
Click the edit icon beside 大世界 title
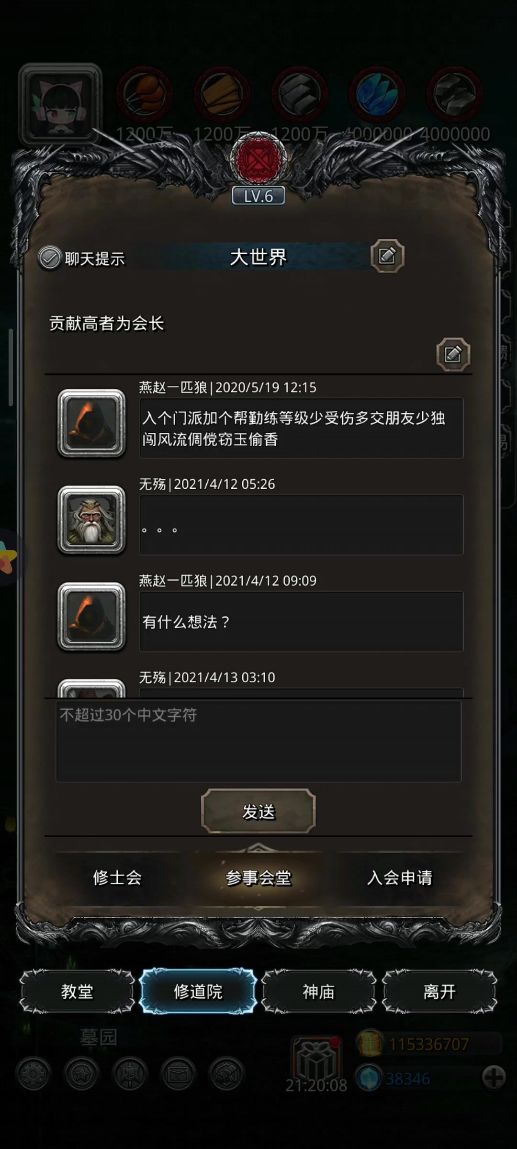click(387, 256)
